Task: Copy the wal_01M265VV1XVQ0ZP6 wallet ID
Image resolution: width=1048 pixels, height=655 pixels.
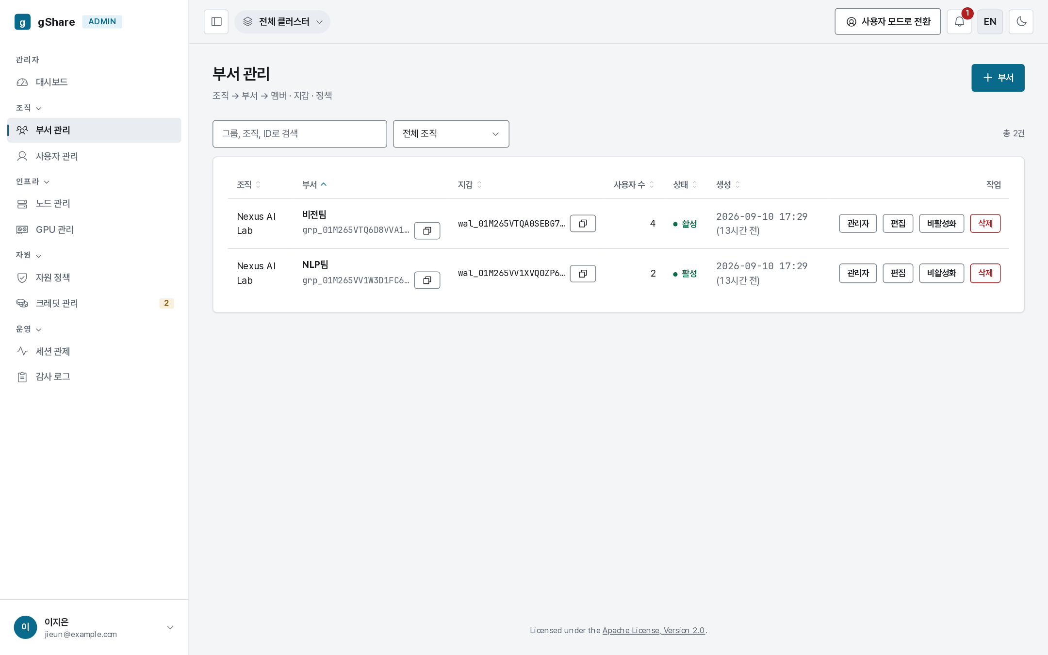Action: pyautogui.click(x=583, y=274)
